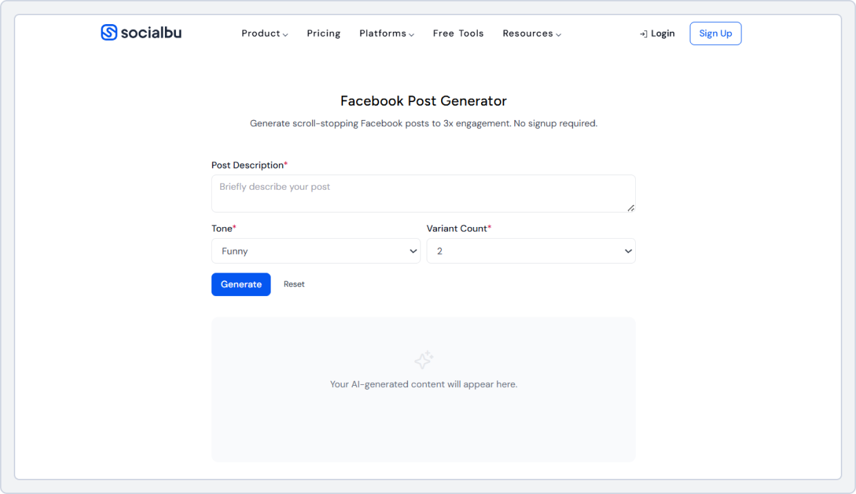856x494 pixels.
Task: Open the Variant Count dropdown
Action: pos(531,251)
